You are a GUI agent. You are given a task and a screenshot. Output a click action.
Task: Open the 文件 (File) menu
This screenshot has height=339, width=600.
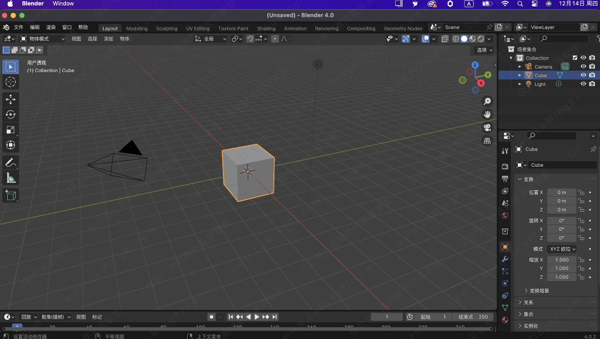point(18,27)
